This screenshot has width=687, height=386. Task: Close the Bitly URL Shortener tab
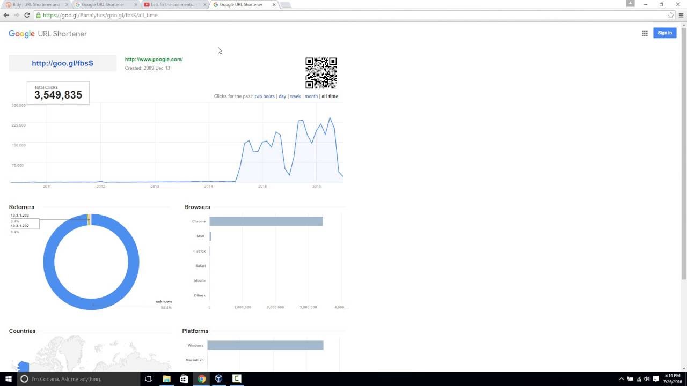point(67,5)
